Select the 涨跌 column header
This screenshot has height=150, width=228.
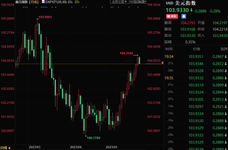click(x=224, y=49)
